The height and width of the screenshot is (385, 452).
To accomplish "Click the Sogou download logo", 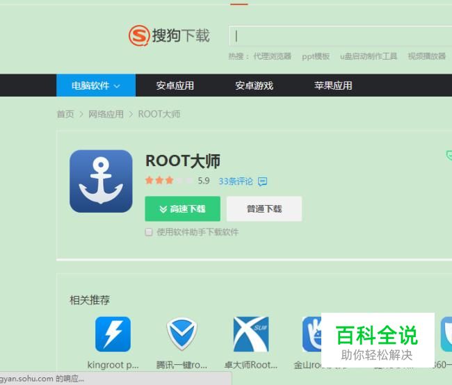I will click(x=169, y=35).
